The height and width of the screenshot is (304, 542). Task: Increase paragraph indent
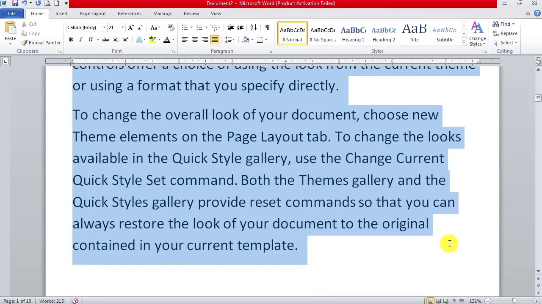pos(240,27)
